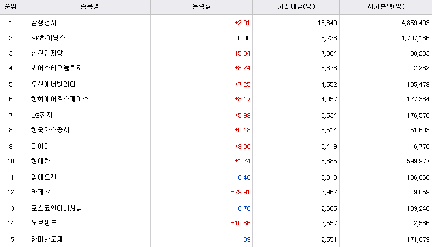Click market cap 2,262 cell

[422, 68]
